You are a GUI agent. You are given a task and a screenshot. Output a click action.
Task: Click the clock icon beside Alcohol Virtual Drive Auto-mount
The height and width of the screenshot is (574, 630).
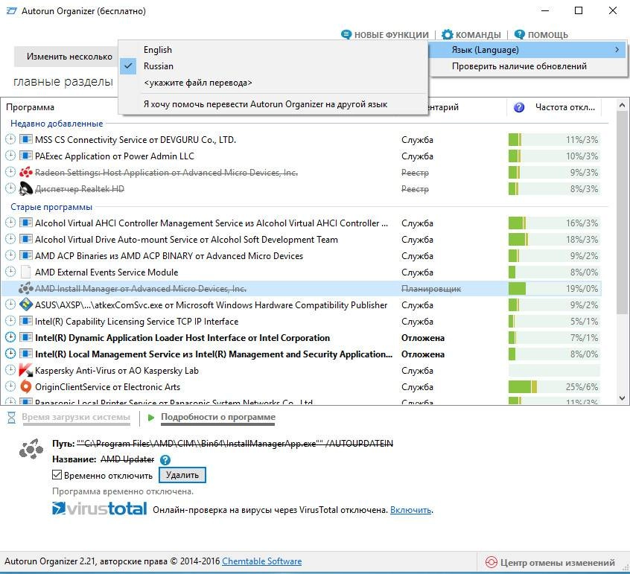click(x=10, y=240)
